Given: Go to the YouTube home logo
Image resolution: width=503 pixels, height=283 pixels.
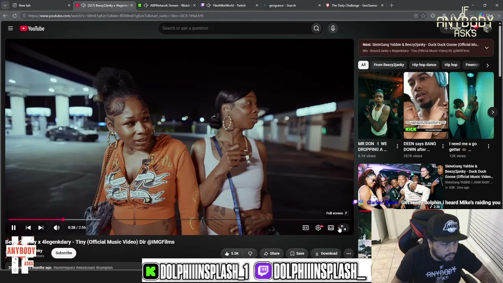Looking at the screenshot, I should pos(32,28).
